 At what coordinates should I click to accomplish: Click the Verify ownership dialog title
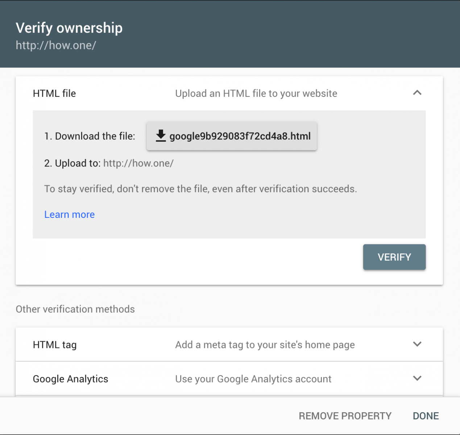click(69, 28)
